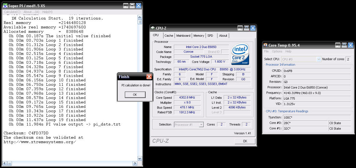Maximize the CPU-Z window
This screenshot has height=168, width=356.
coord(246,28)
